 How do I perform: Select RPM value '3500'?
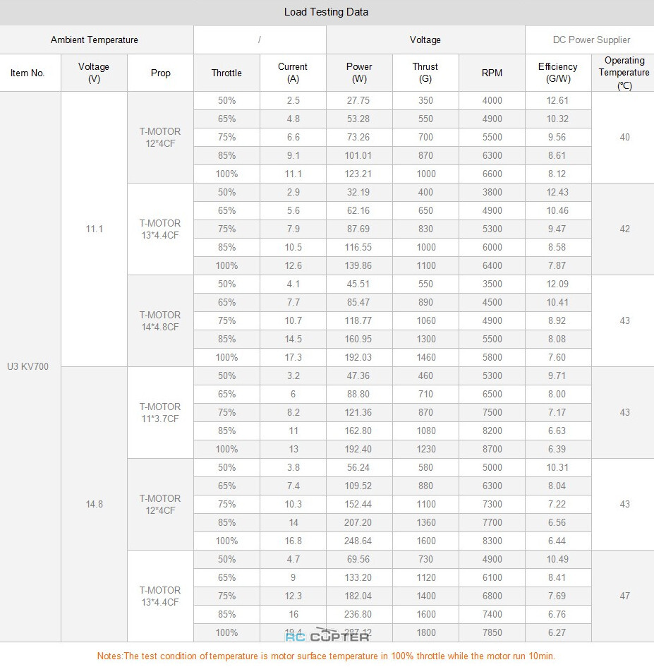coord(492,284)
